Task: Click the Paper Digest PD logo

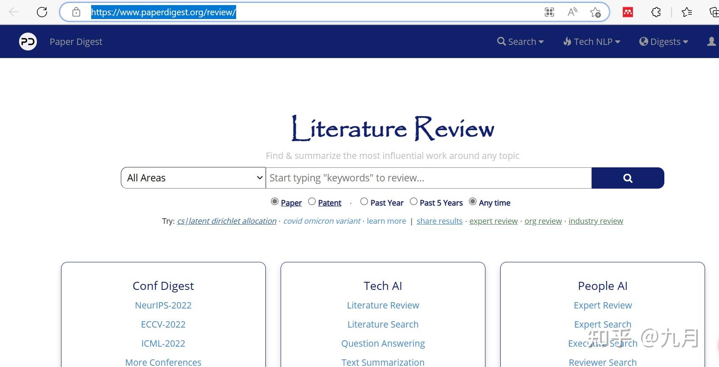Action: point(28,42)
